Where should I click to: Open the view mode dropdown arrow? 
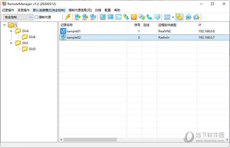[x=173, y=17]
